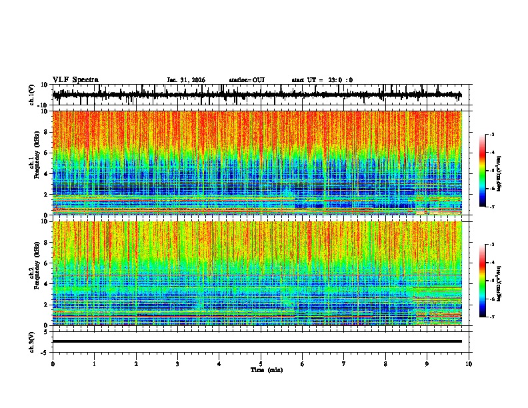Image resolution: width=528 pixels, height=408 pixels.
Task: Click the "-7" label on ch.1 color bar
Action: pyautogui.click(x=491, y=207)
